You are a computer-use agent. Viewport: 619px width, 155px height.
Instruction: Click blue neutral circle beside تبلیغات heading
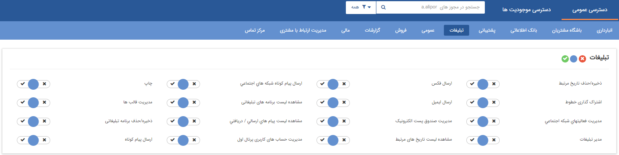tap(574, 58)
